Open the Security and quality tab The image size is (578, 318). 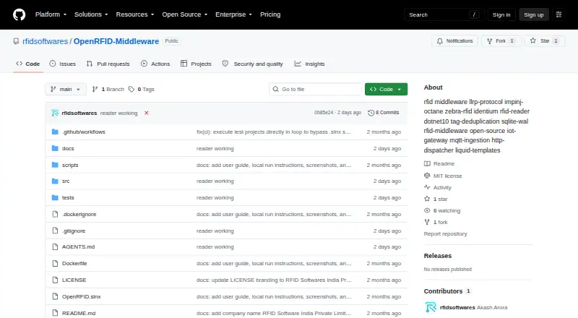click(252, 64)
